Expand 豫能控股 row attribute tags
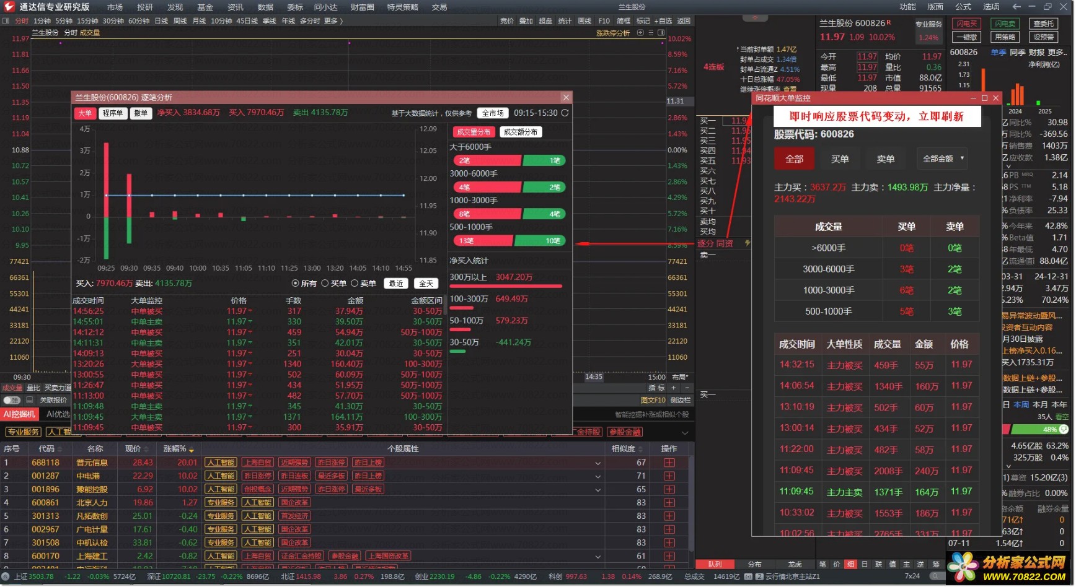This screenshot has width=1076, height=587. (x=598, y=490)
